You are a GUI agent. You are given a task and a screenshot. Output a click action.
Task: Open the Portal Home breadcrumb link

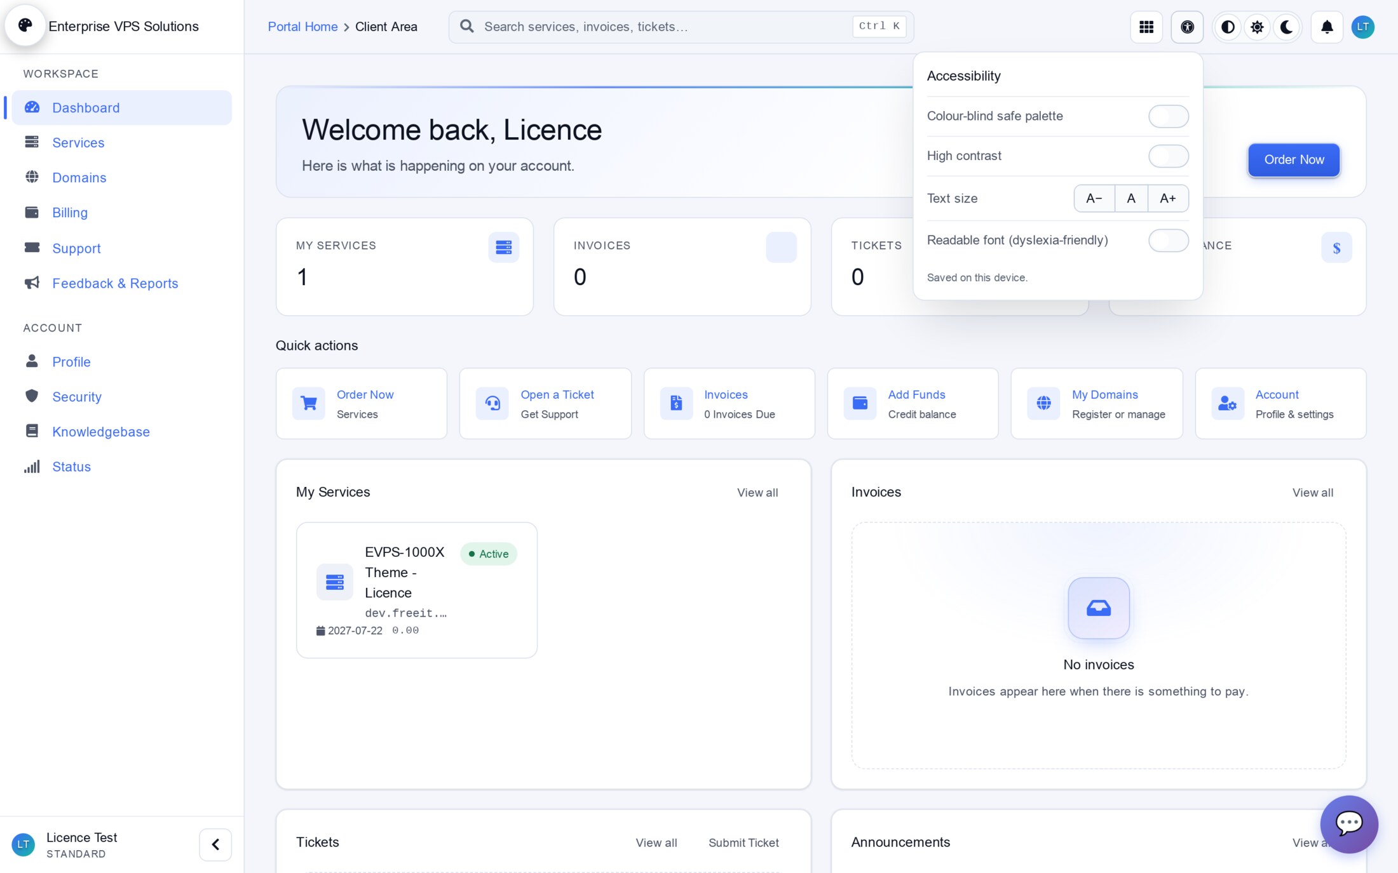pyautogui.click(x=302, y=27)
